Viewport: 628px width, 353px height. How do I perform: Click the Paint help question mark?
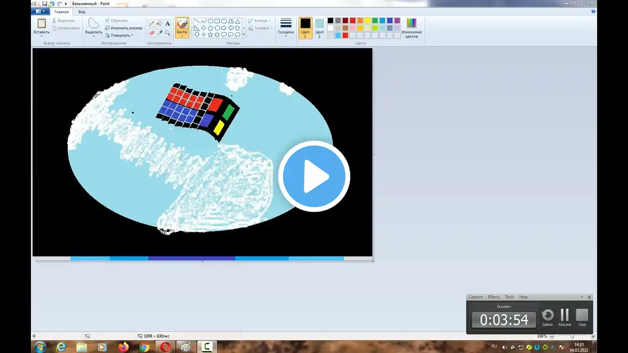(x=594, y=11)
